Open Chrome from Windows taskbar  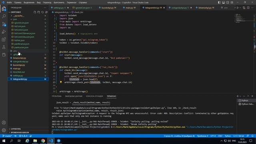(43, 141)
